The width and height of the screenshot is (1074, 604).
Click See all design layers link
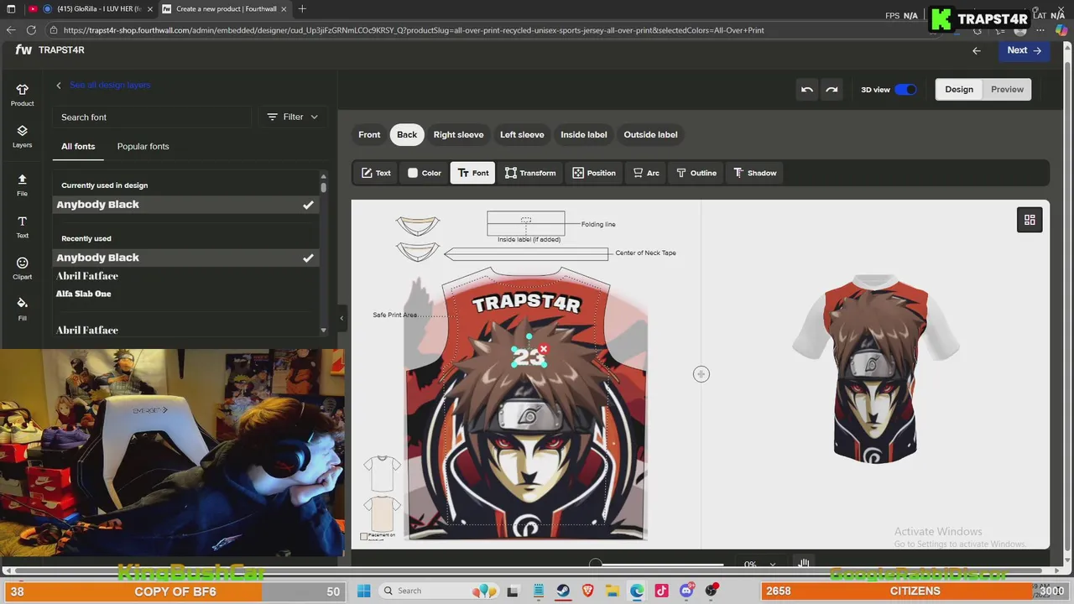[x=110, y=85]
